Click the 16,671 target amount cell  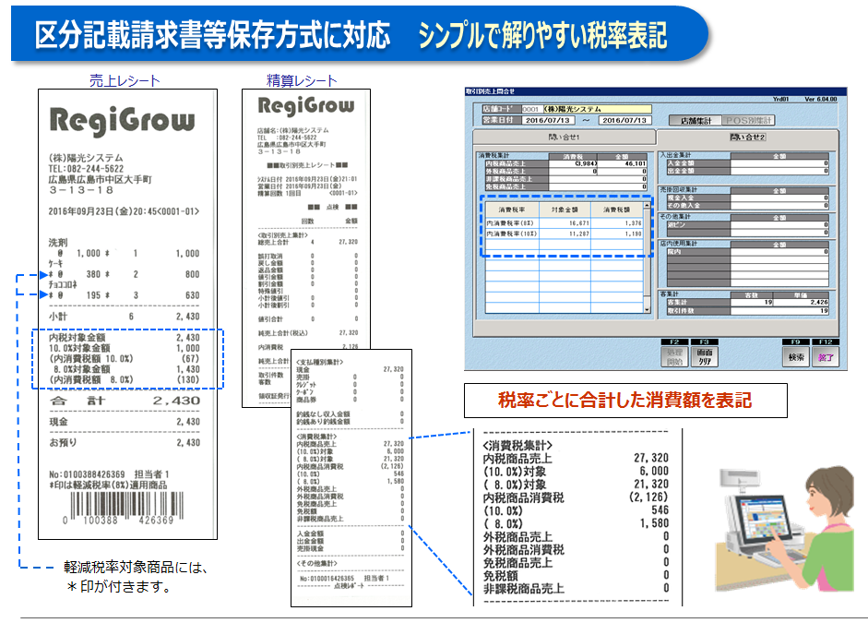click(x=565, y=223)
